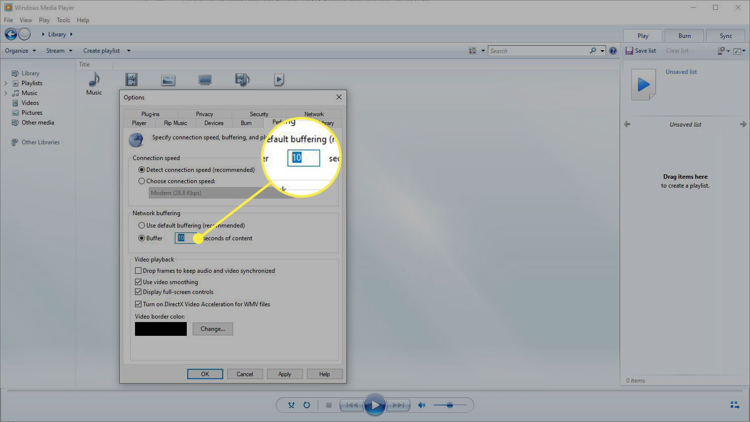The image size is (750, 422).
Task: Click the unsaved list play thumbnail
Action: (644, 85)
